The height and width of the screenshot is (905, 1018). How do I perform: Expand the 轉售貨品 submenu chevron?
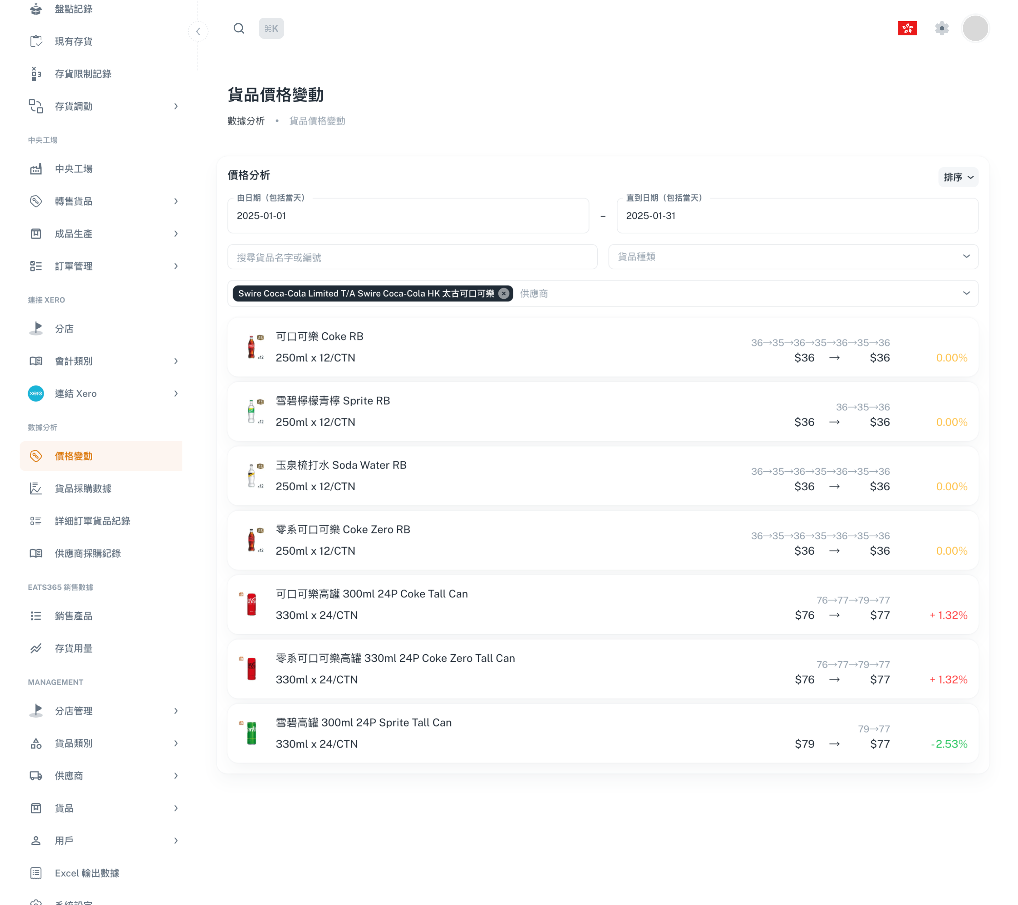tap(176, 201)
